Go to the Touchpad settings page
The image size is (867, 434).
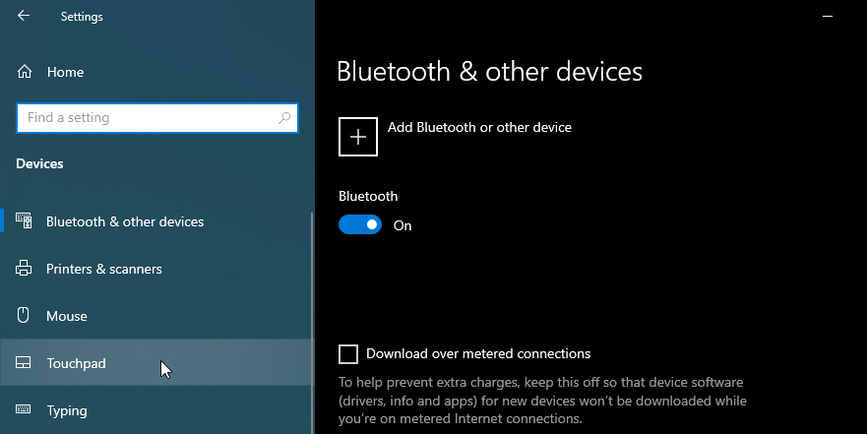76,363
